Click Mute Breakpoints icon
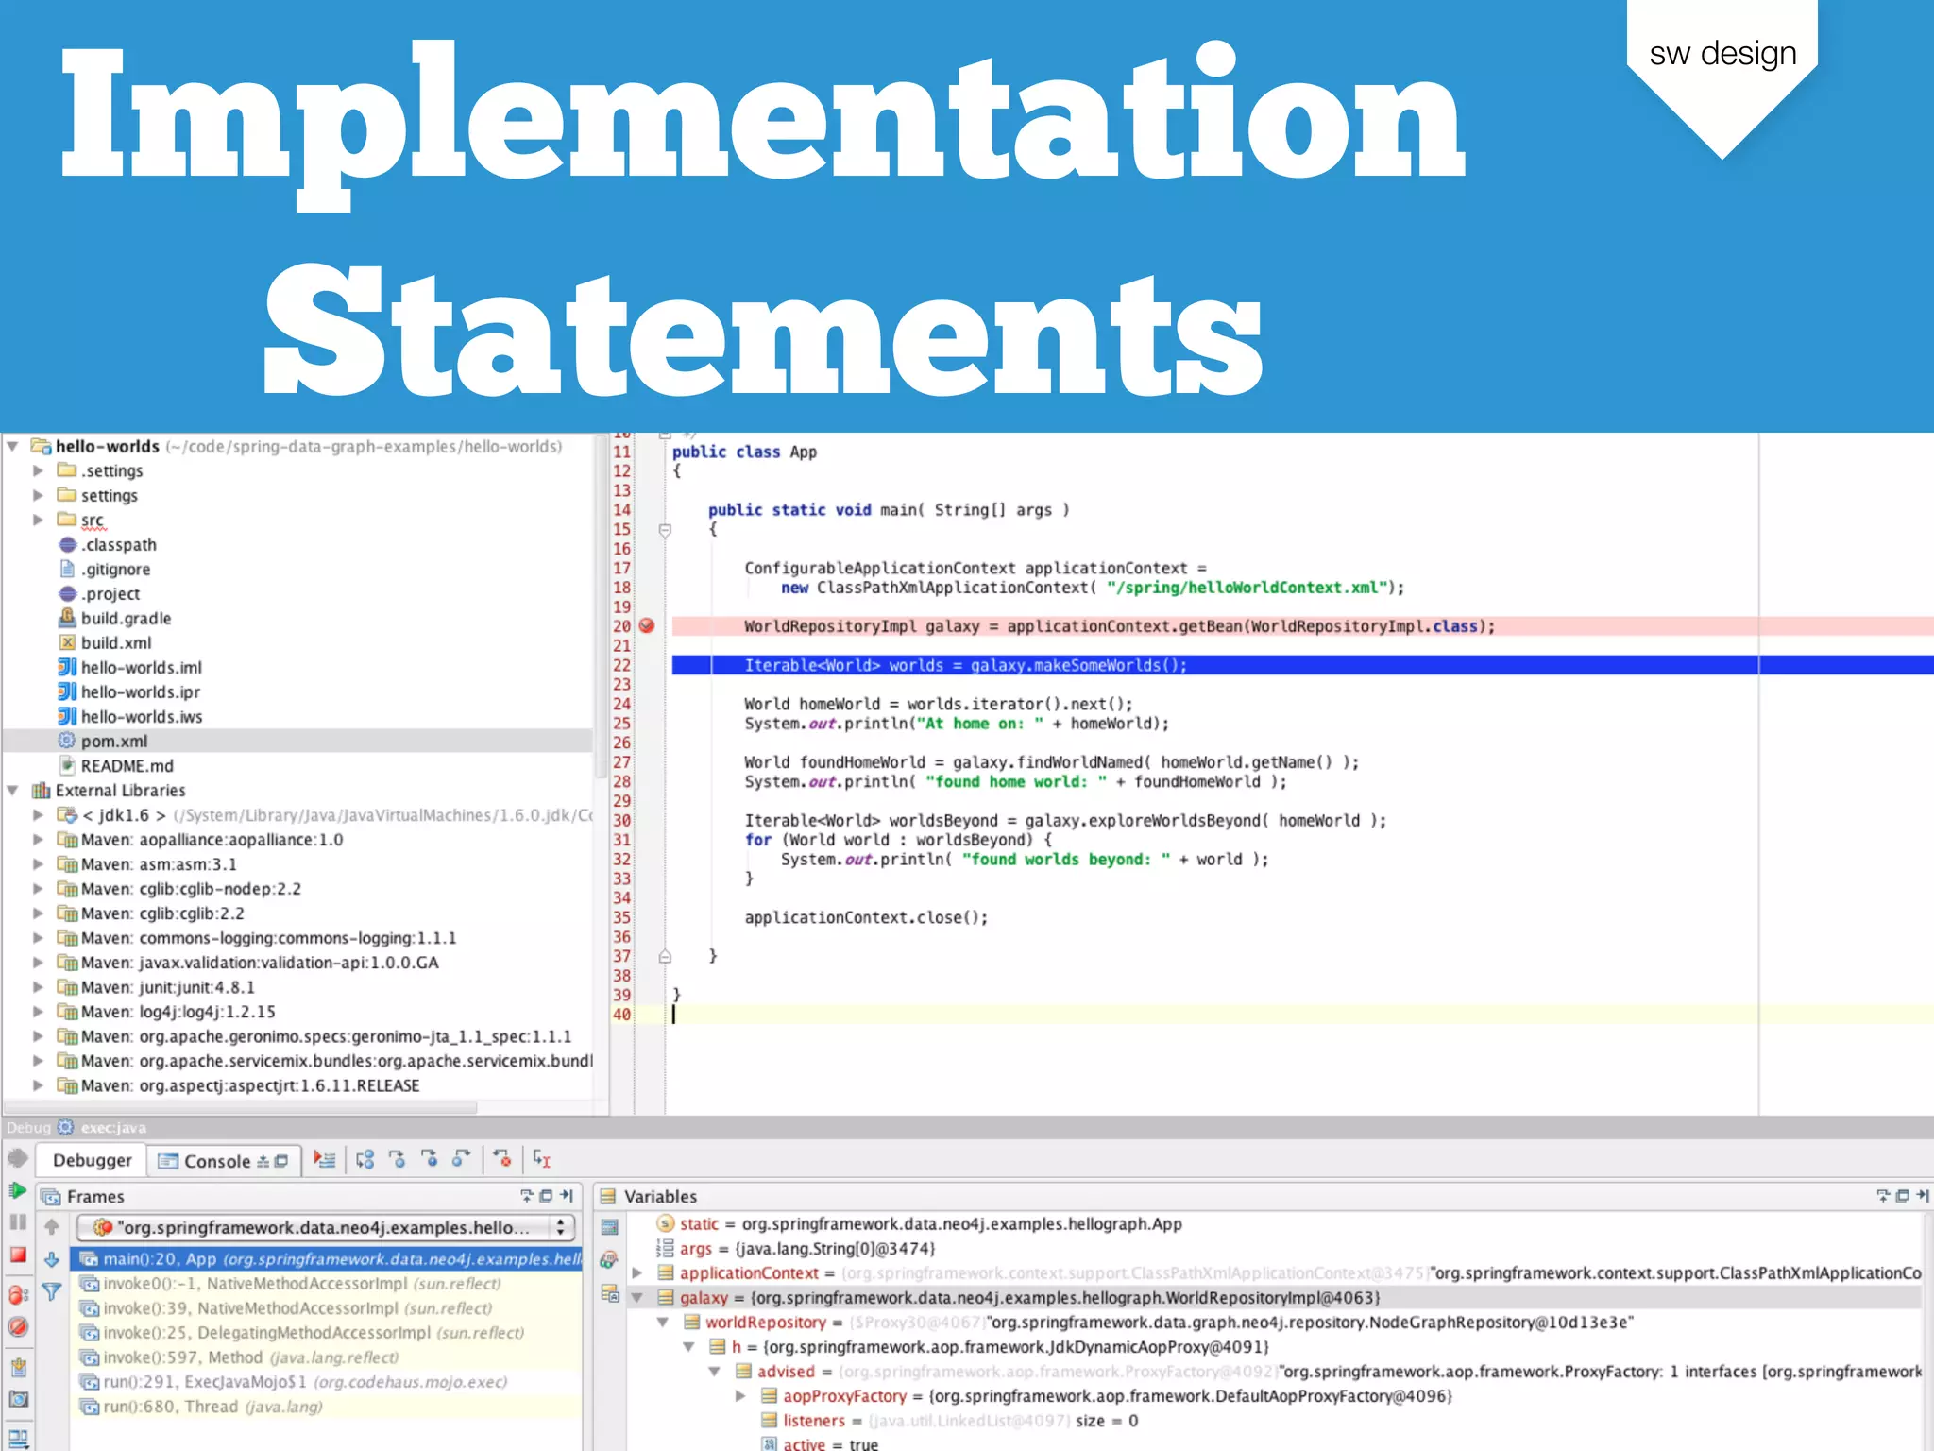Viewport: 1934px width, 1451px height. click(x=18, y=1326)
